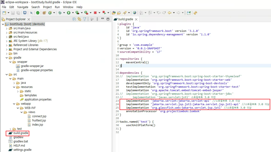271x152 pixels.
Task: Collapse the webapp folder
Action: (x=14, y=104)
